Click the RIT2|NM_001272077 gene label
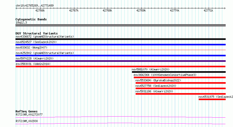 click(29, 114)
